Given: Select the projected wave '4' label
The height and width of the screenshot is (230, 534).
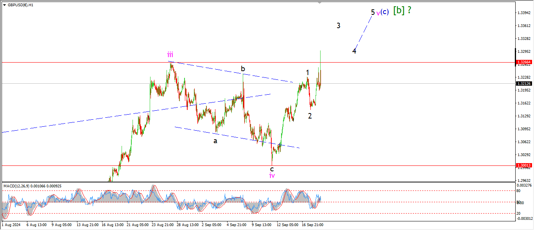Looking at the screenshot, I should [x=354, y=51].
